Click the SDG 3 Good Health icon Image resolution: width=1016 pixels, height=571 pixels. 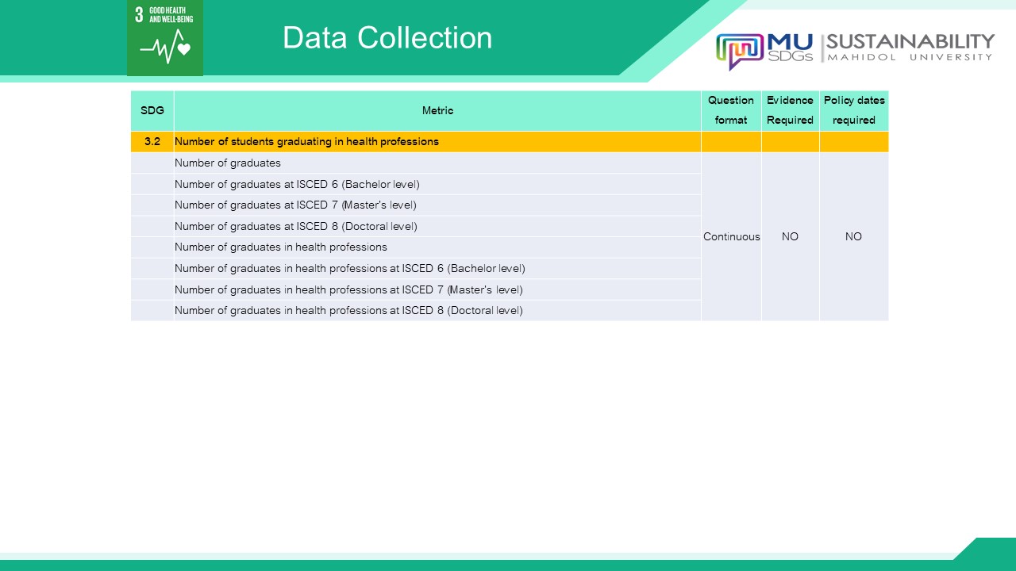[x=165, y=37]
